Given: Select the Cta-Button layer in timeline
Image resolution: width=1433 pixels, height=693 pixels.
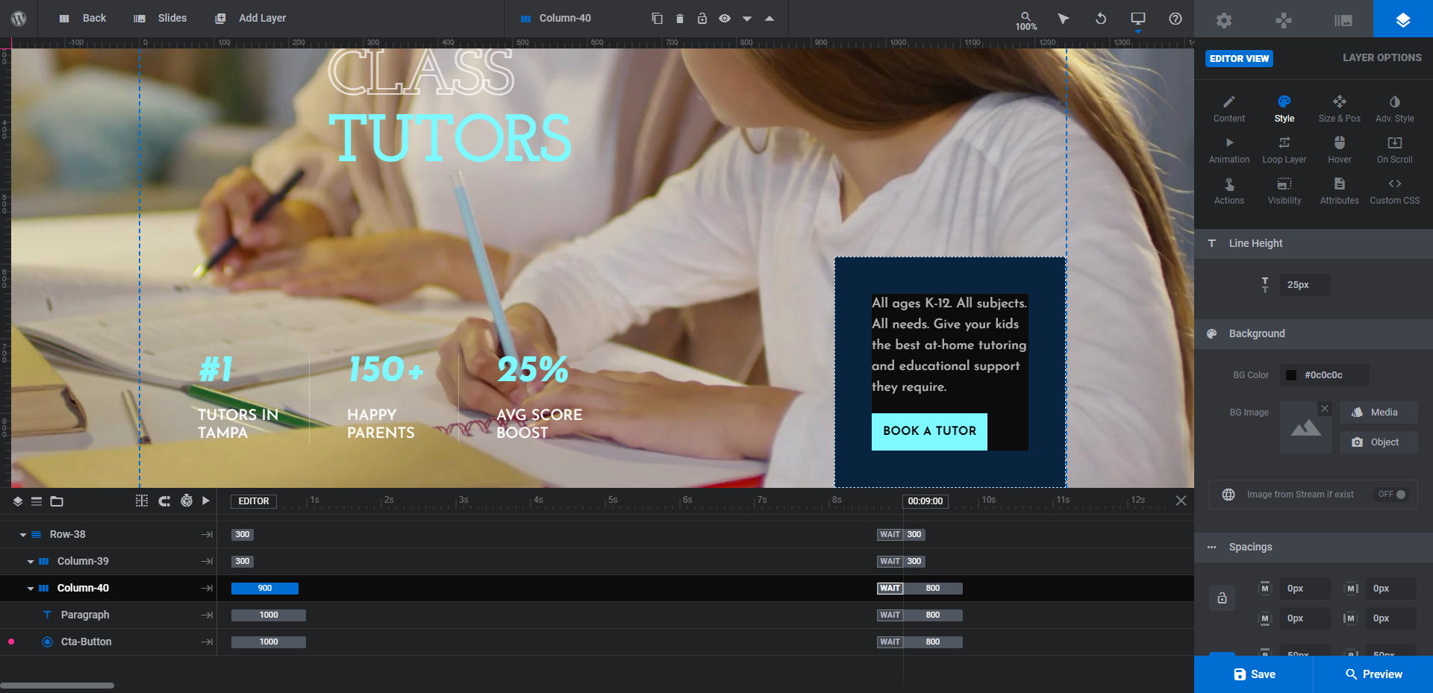Looking at the screenshot, I should click(86, 642).
